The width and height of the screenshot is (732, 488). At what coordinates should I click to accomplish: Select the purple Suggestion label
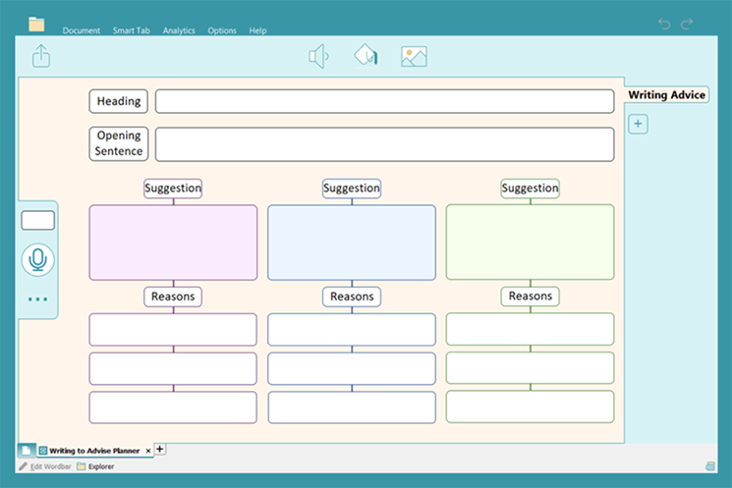[173, 189]
